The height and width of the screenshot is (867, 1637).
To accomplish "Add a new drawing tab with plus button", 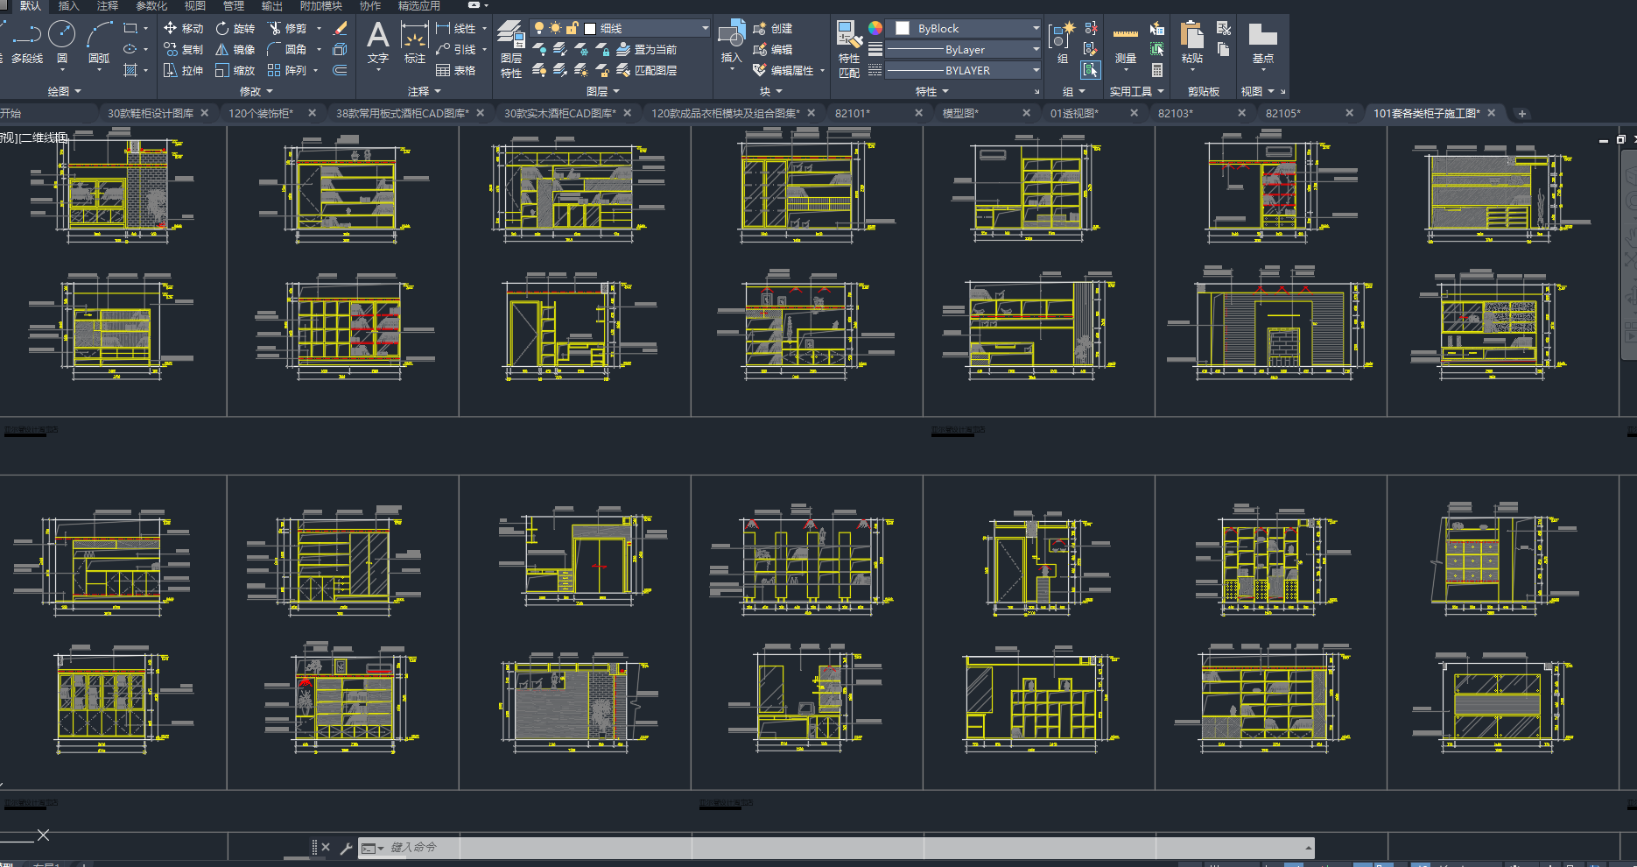I will point(1521,113).
